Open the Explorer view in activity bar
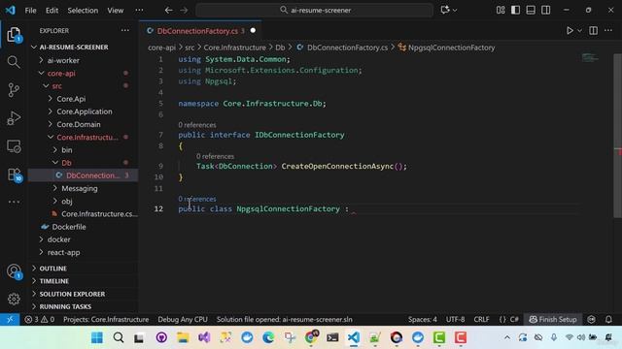The image size is (622, 349). point(14,35)
